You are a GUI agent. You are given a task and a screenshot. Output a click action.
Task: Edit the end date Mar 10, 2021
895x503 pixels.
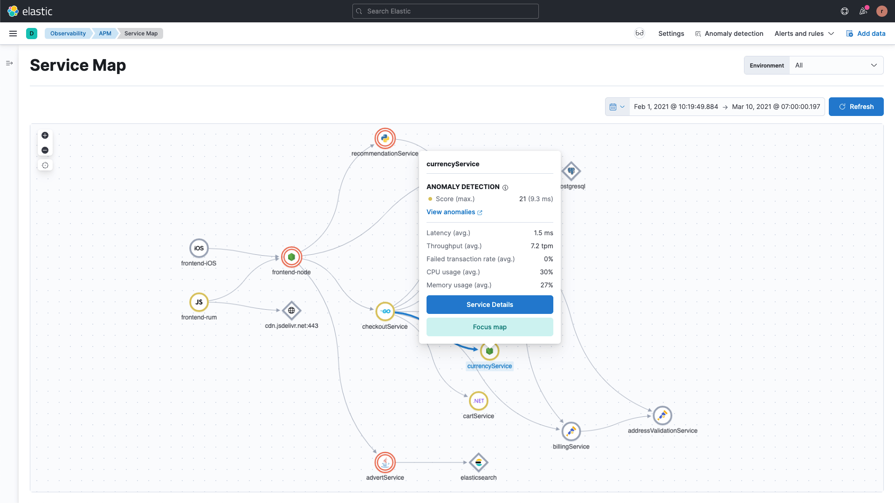pos(776,107)
